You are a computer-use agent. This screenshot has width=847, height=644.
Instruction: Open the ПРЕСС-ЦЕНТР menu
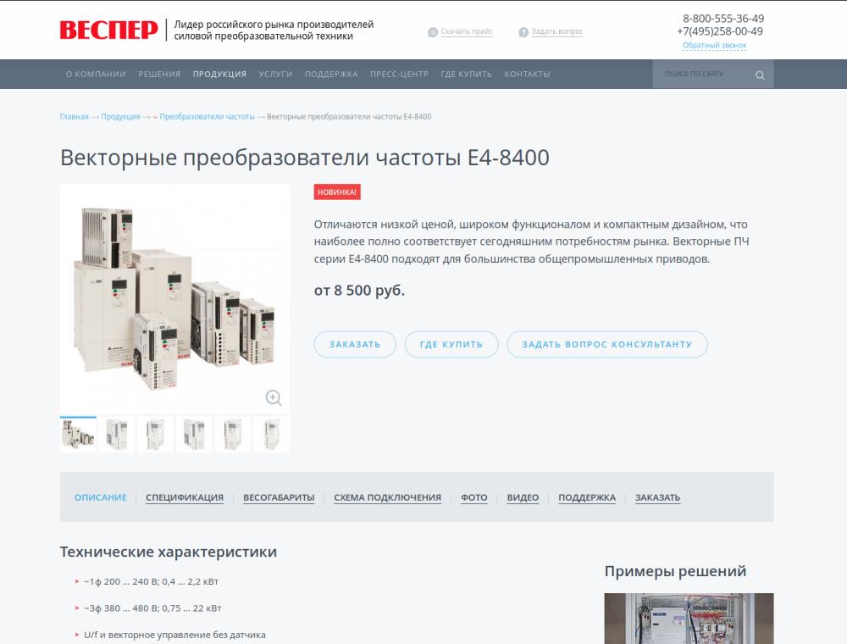[x=399, y=74]
